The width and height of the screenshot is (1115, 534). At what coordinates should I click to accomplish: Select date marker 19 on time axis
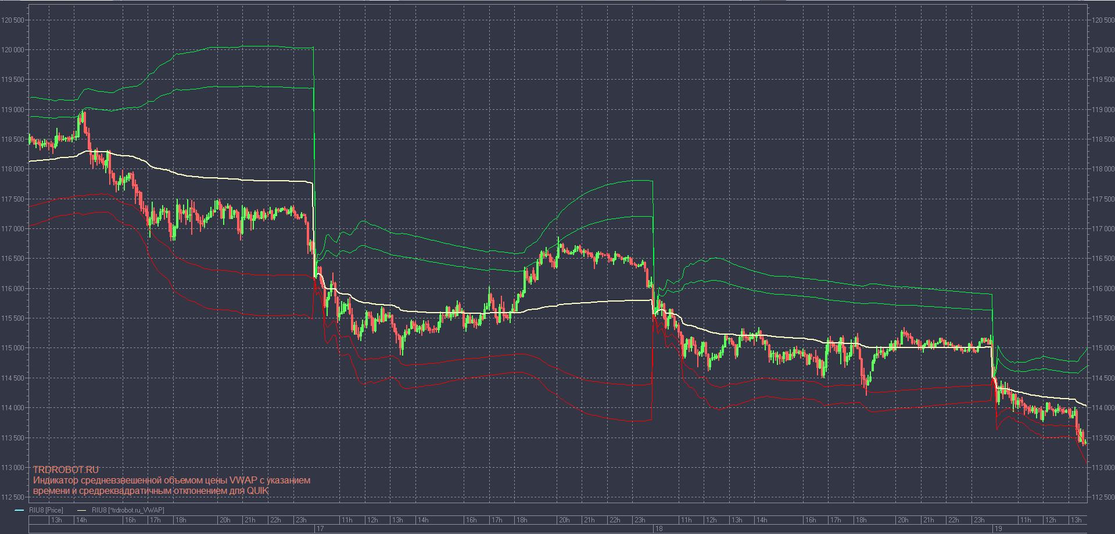998,529
